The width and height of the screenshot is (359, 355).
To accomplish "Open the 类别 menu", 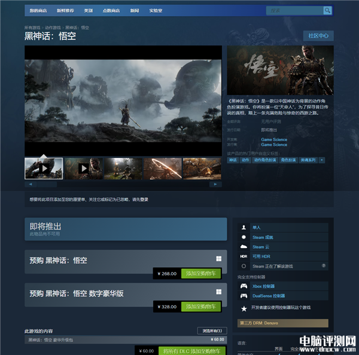I will tap(88, 11).
